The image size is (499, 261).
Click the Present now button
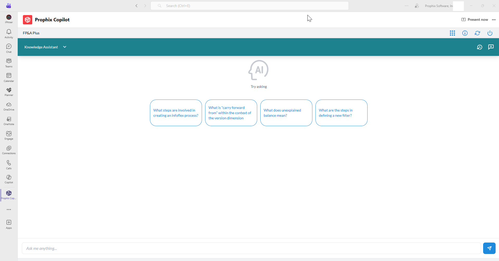[475, 20]
